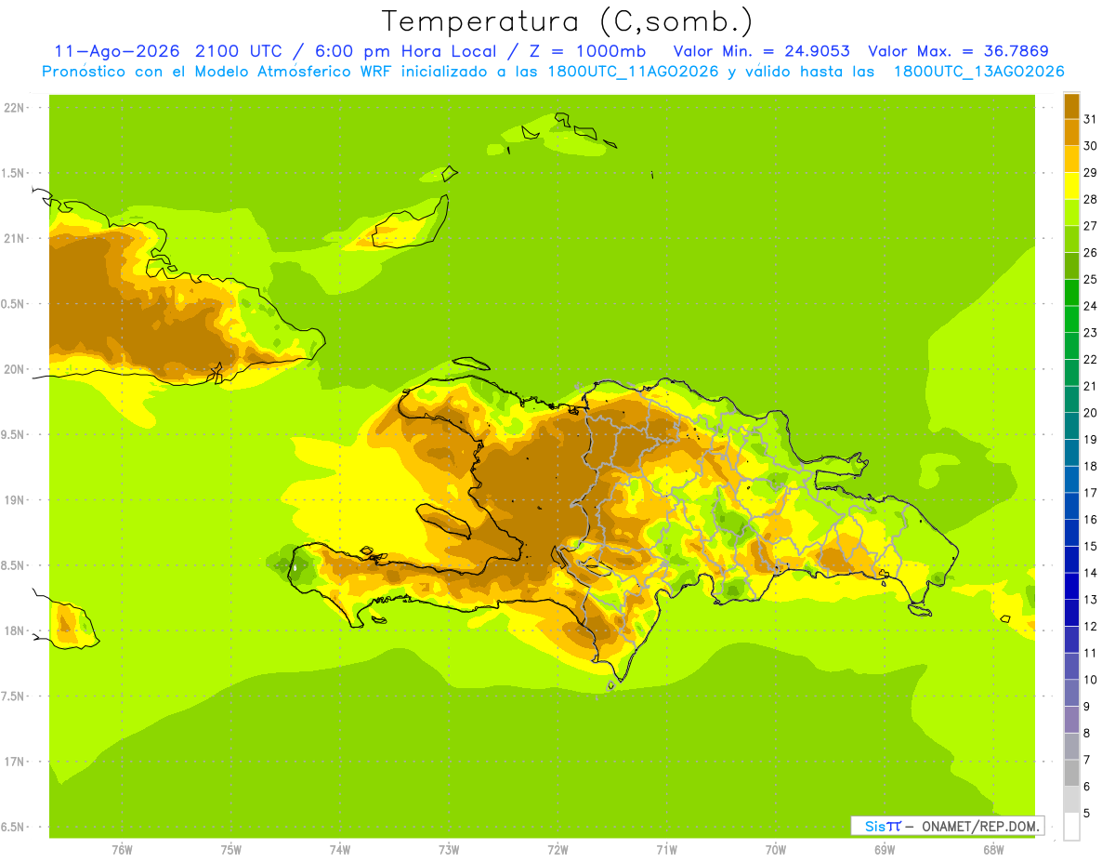Click the 0.5N latitude axis label
This screenshot has height=862, width=1115.
[15, 304]
